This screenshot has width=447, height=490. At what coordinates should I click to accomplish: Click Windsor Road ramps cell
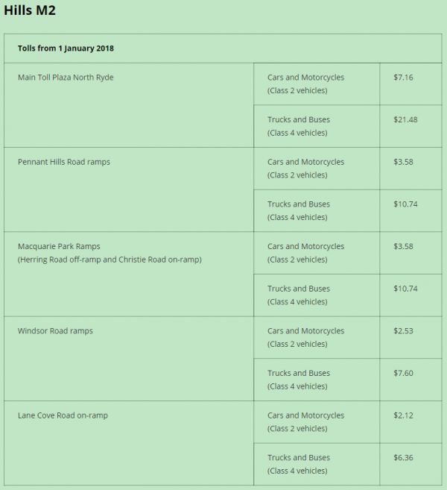tap(55, 331)
